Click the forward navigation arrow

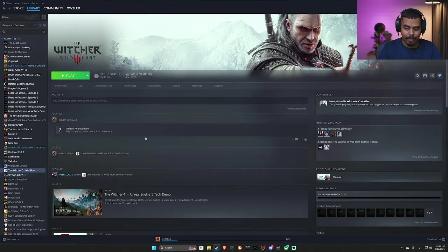click(x=9, y=8)
